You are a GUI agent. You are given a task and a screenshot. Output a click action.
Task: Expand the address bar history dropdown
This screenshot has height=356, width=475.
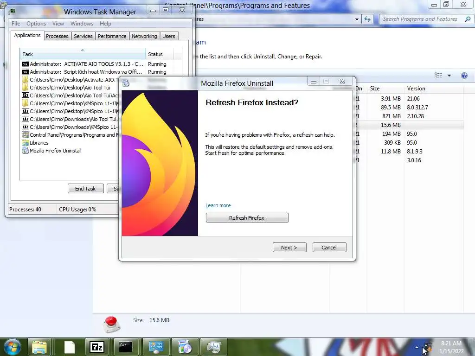coord(357,19)
